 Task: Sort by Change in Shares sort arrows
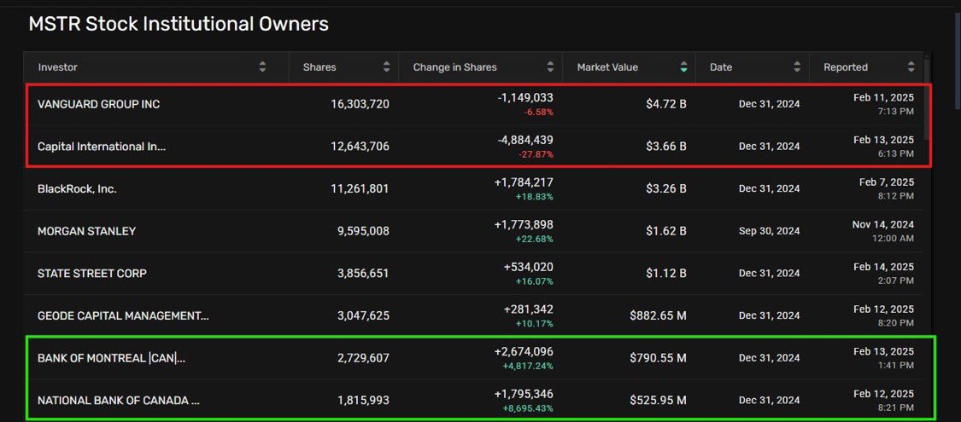tap(550, 67)
